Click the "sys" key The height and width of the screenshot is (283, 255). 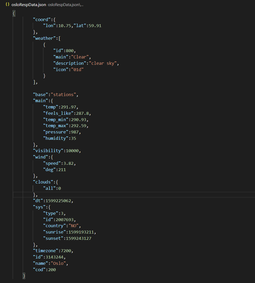coord(39,207)
